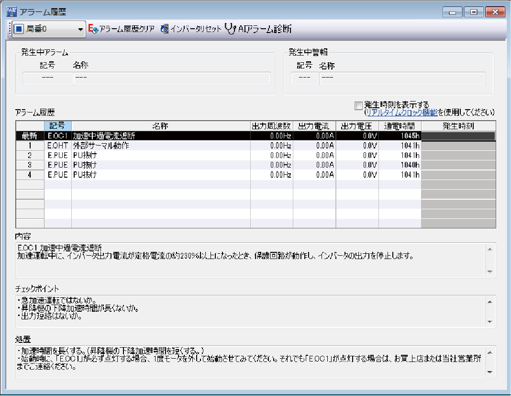This screenshot has height=396, width=511.
Task: Click the インバータリセット toolbar icon
Action: point(164,29)
